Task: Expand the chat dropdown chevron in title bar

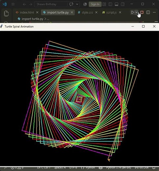Action: (77, 4)
